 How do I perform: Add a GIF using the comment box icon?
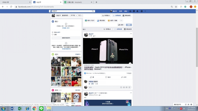(x=127, y=87)
